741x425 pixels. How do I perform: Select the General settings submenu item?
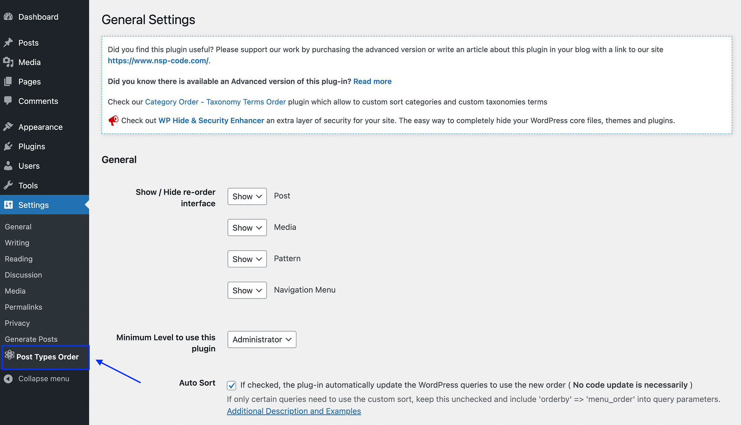click(18, 226)
